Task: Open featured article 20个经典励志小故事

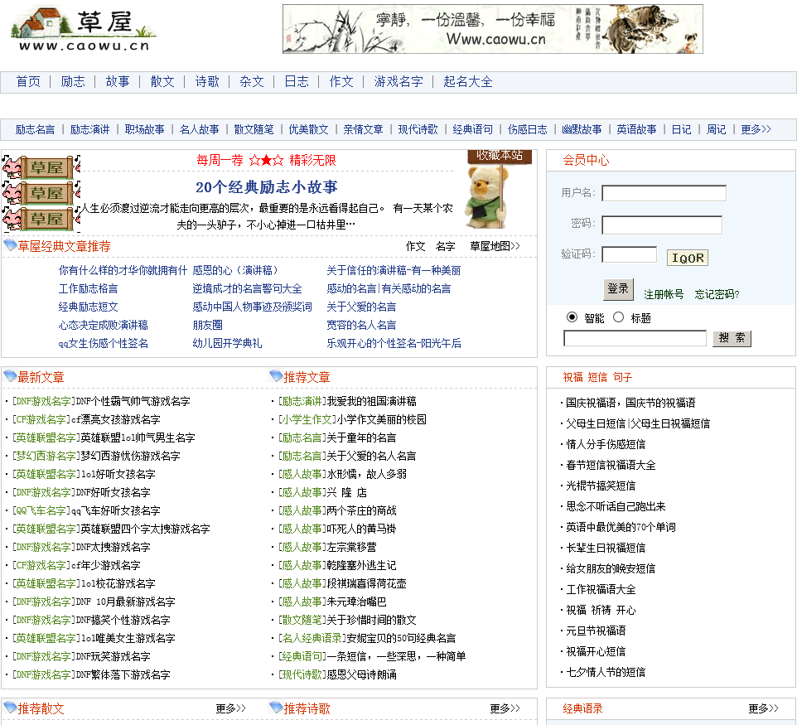Action: pos(266,187)
